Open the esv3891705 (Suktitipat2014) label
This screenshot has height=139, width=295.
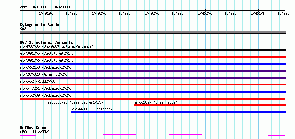point(47,53)
